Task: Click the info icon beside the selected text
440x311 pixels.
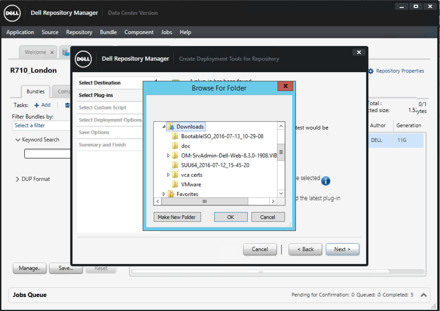Action: [326, 181]
